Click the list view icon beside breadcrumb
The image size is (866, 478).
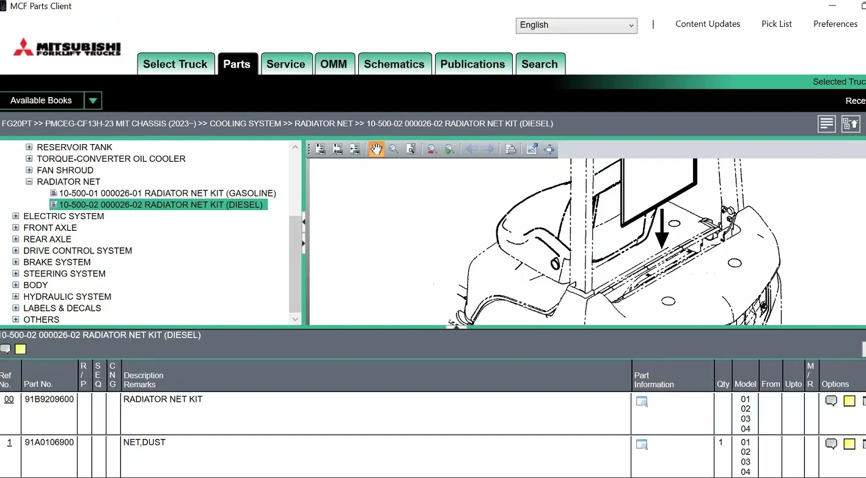pyautogui.click(x=826, y=124)
